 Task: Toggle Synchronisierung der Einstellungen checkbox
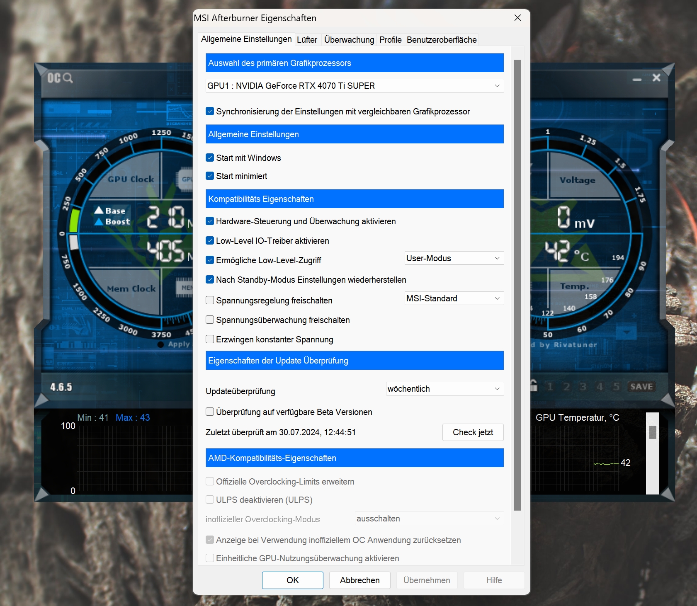210,111
